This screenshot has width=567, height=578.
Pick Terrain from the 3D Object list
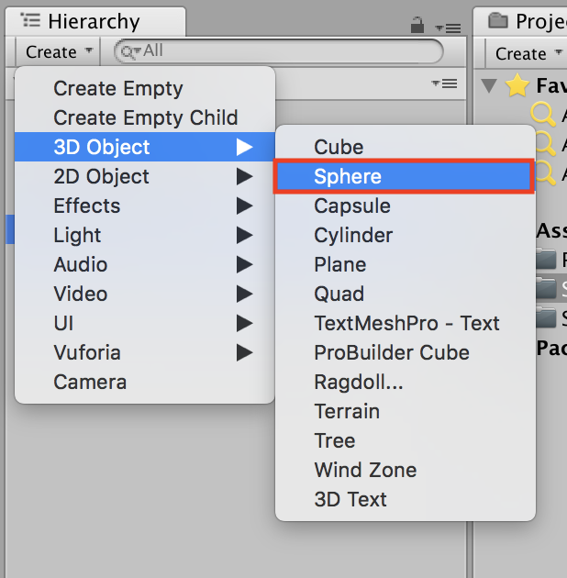(347, 411)
